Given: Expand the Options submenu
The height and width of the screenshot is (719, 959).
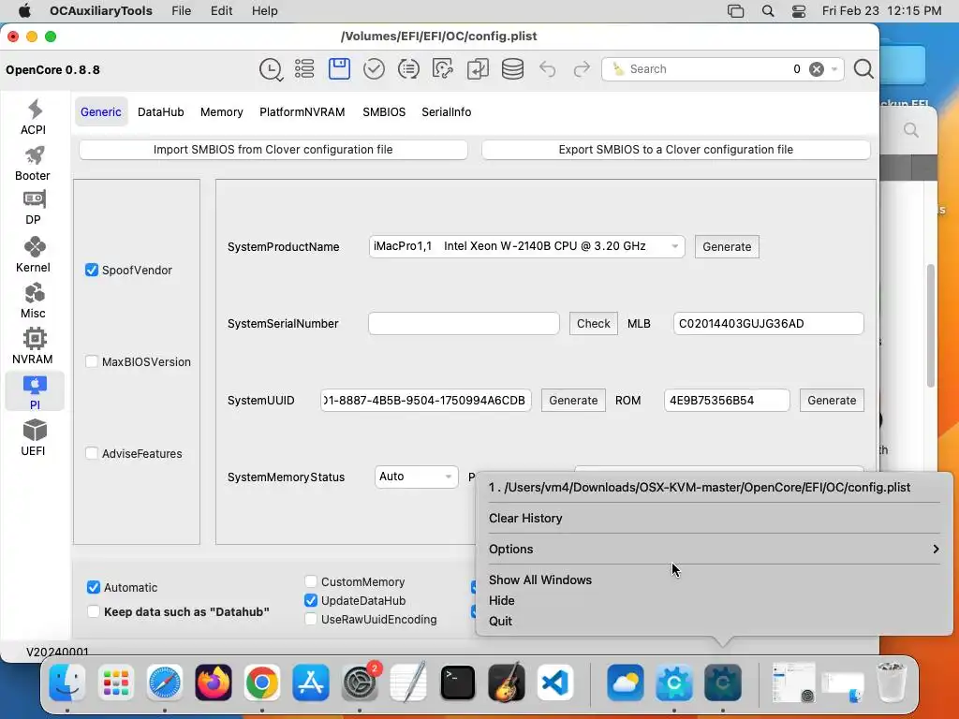Looking at the screenshot, I should point(714,549).
